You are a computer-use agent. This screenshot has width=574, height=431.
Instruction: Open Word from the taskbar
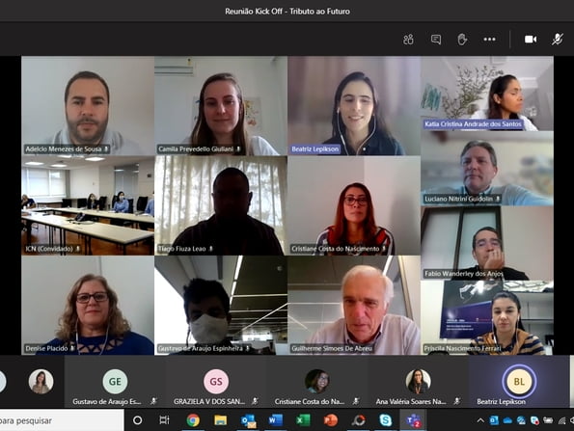pos(275,420)
